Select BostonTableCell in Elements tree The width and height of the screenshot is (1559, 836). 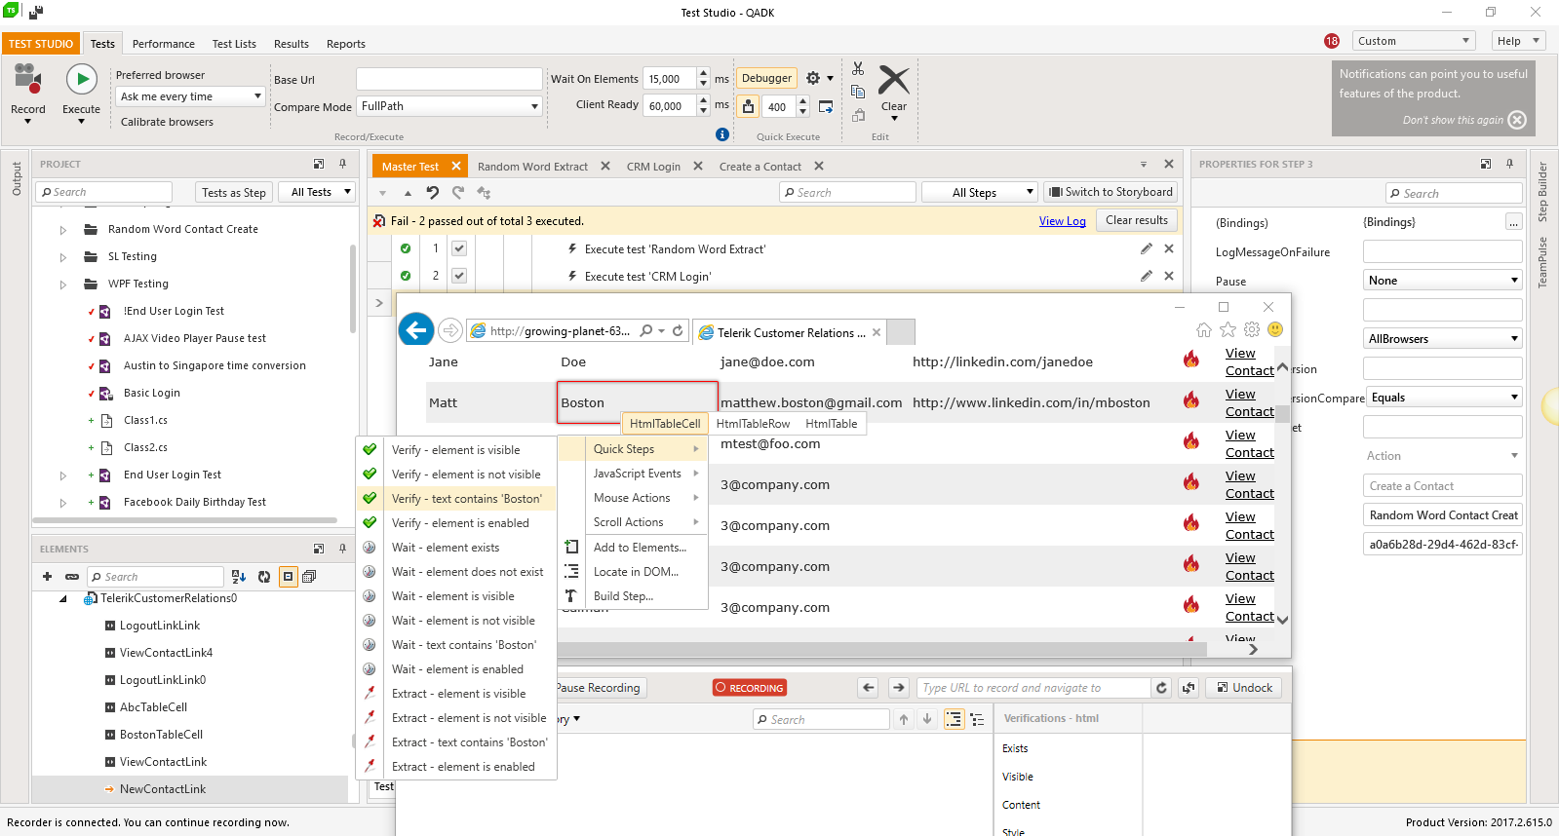coord(161,735)
